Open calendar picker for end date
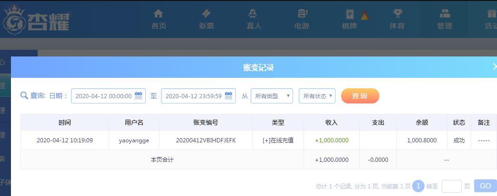This screenshot has height=196, width=497. pyautogui.click(x=229, y=96)
